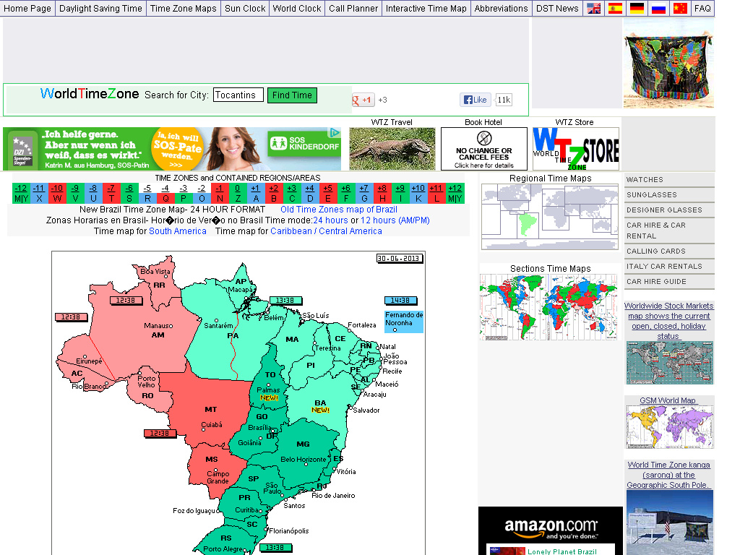
Task: Select the German flag icon
Action: click(x=637, y=8)
